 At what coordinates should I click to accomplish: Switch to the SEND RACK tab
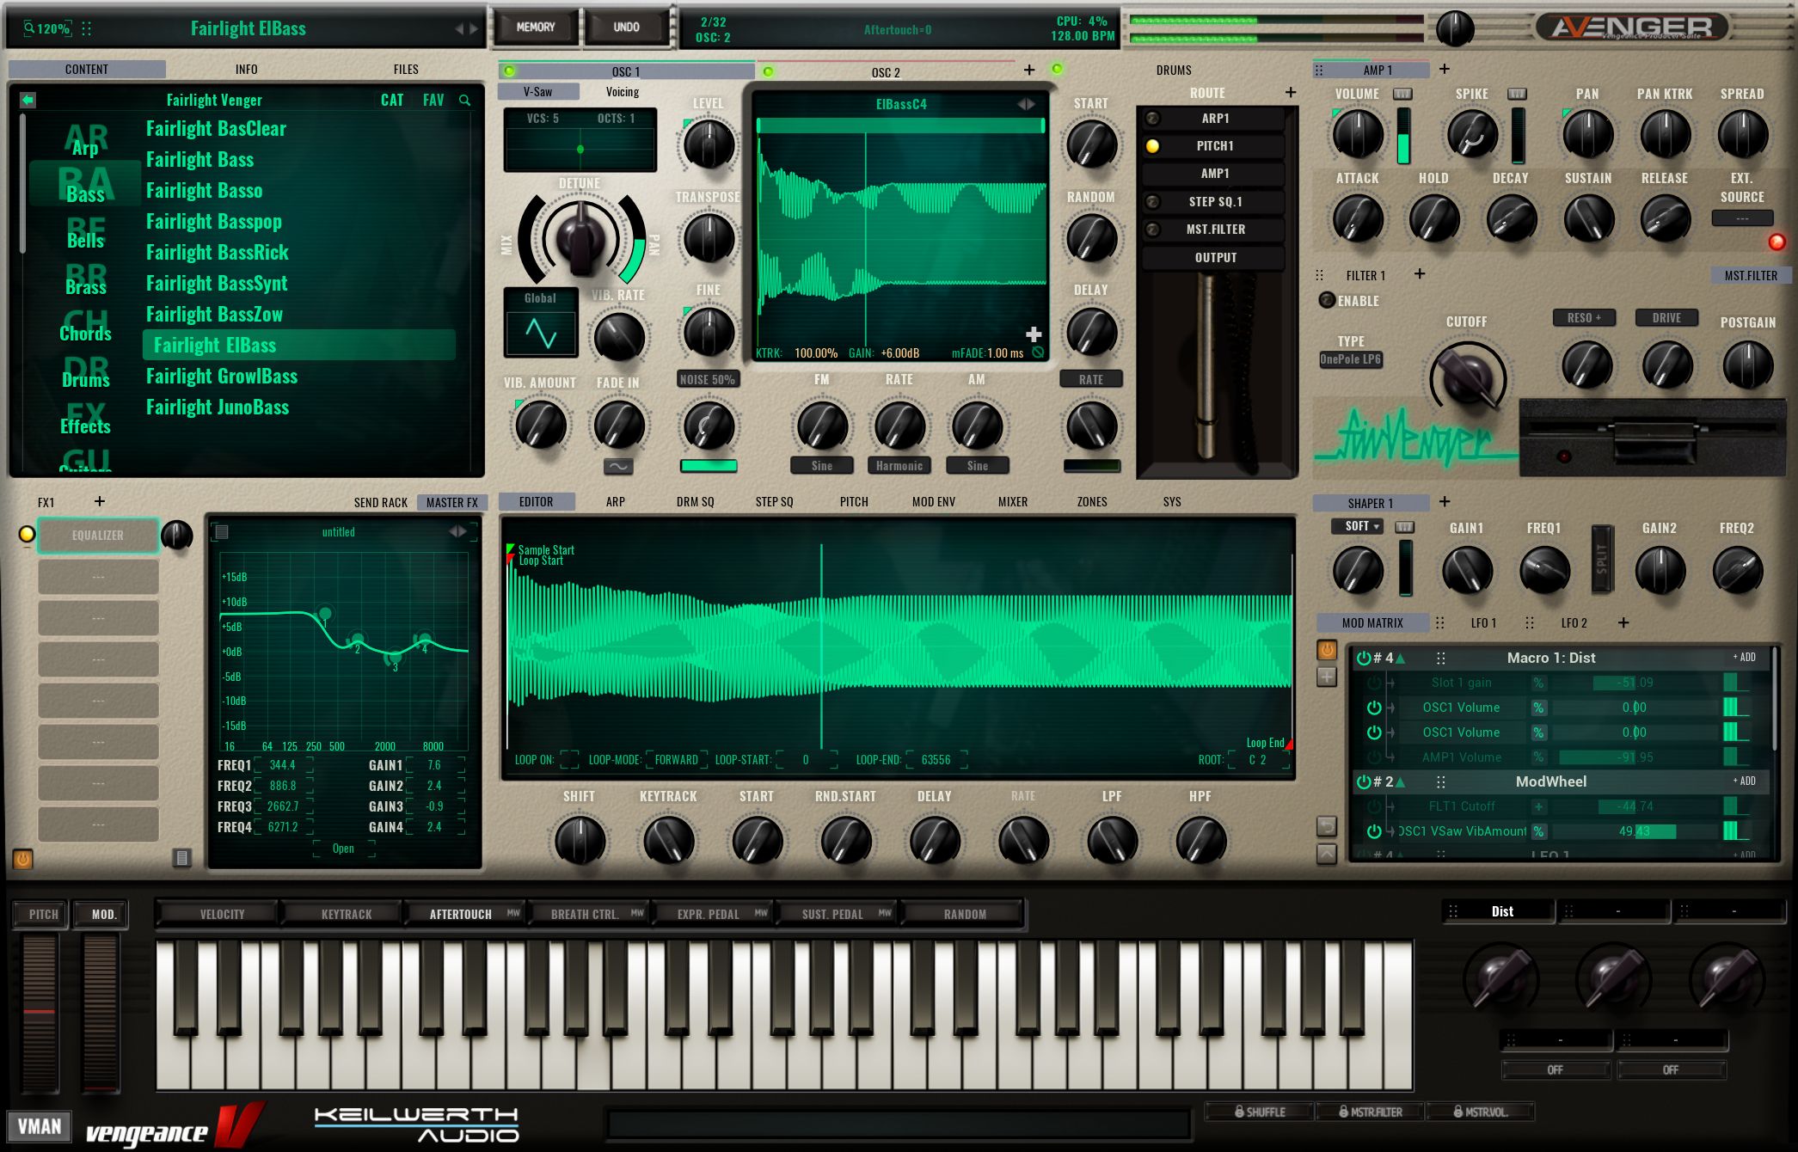point(380,503)
